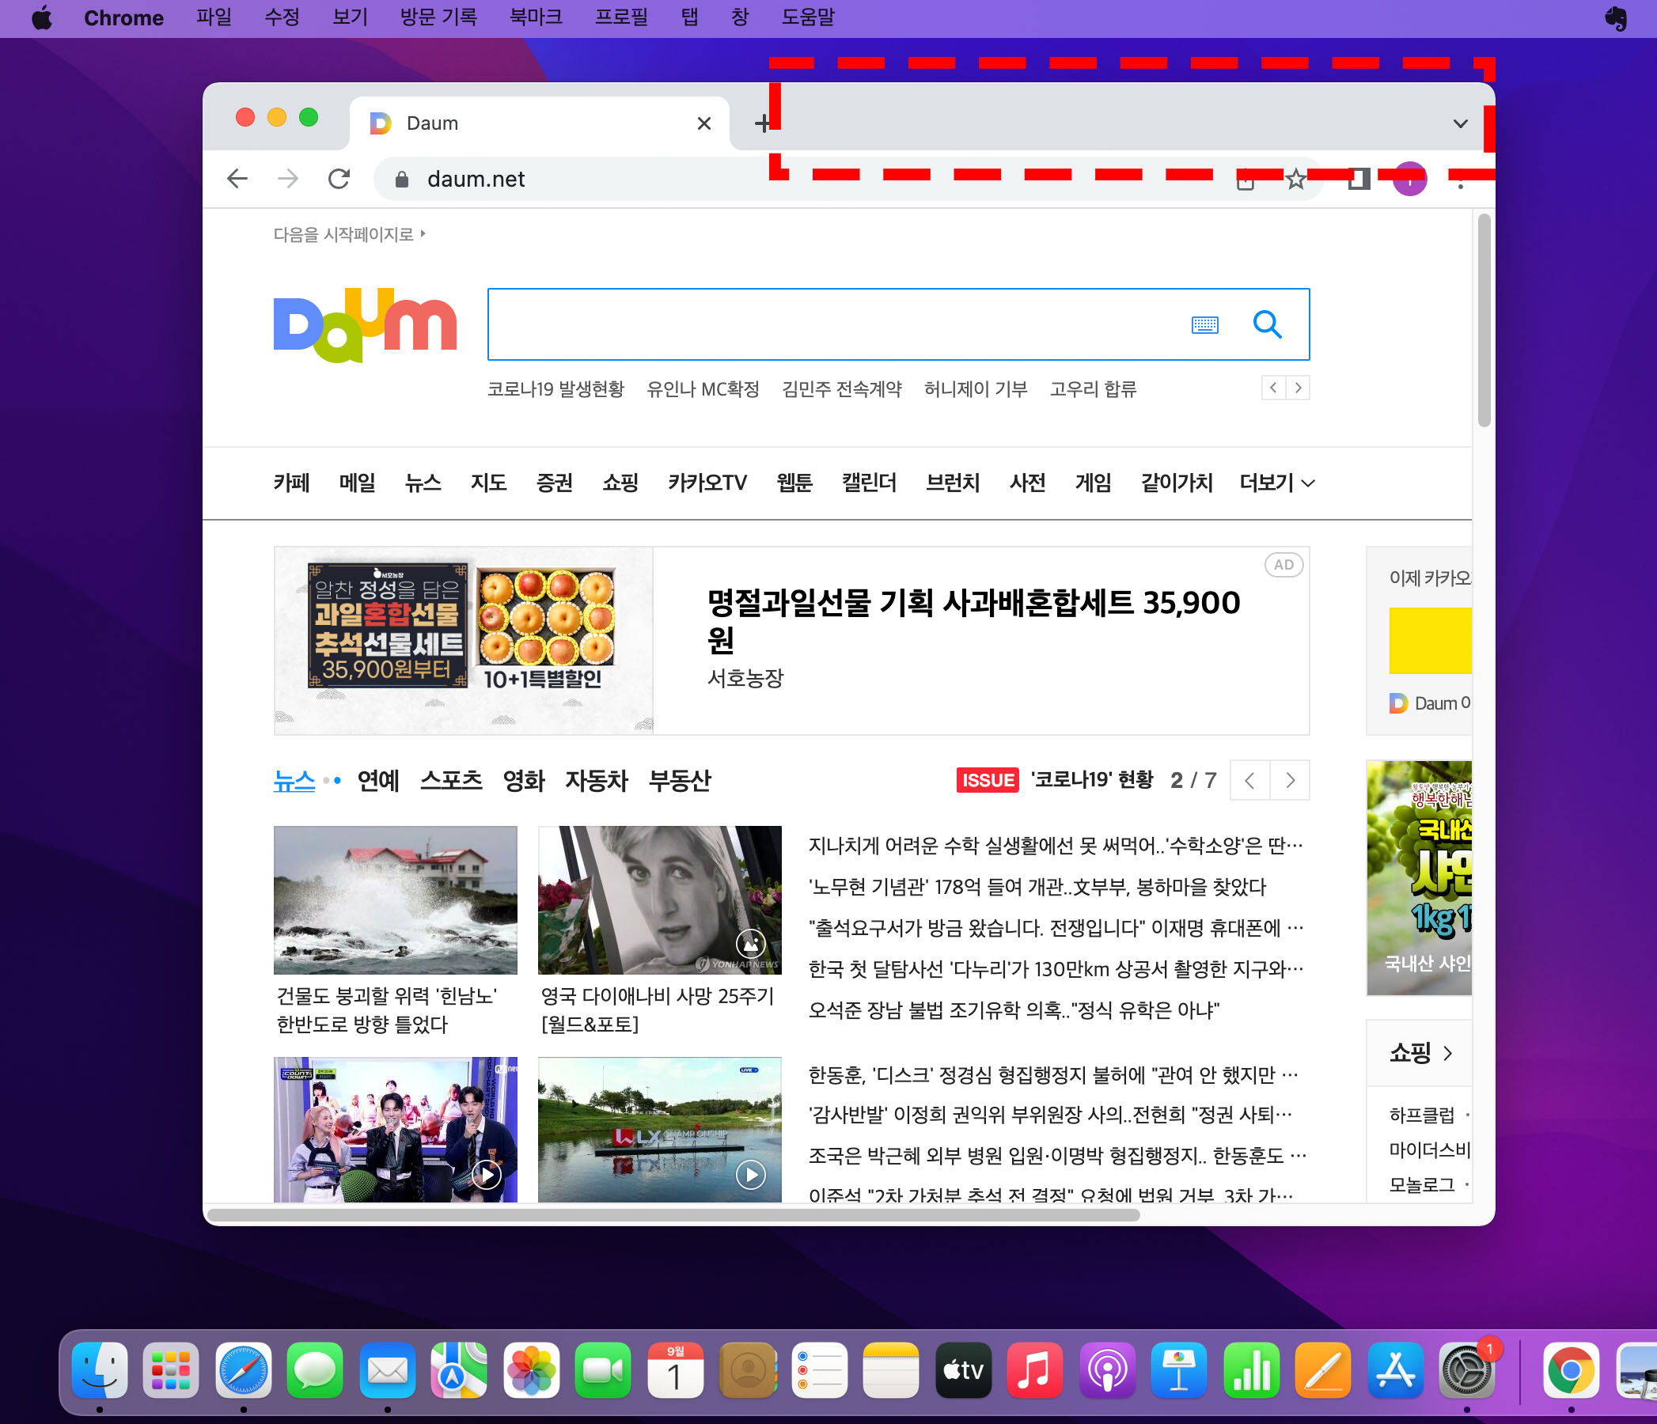Click the back navigation arrow
1657x1424 pixels.
237,178
